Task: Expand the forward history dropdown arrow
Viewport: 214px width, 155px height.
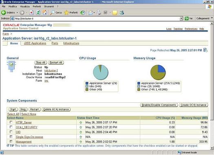Action: 26,13
